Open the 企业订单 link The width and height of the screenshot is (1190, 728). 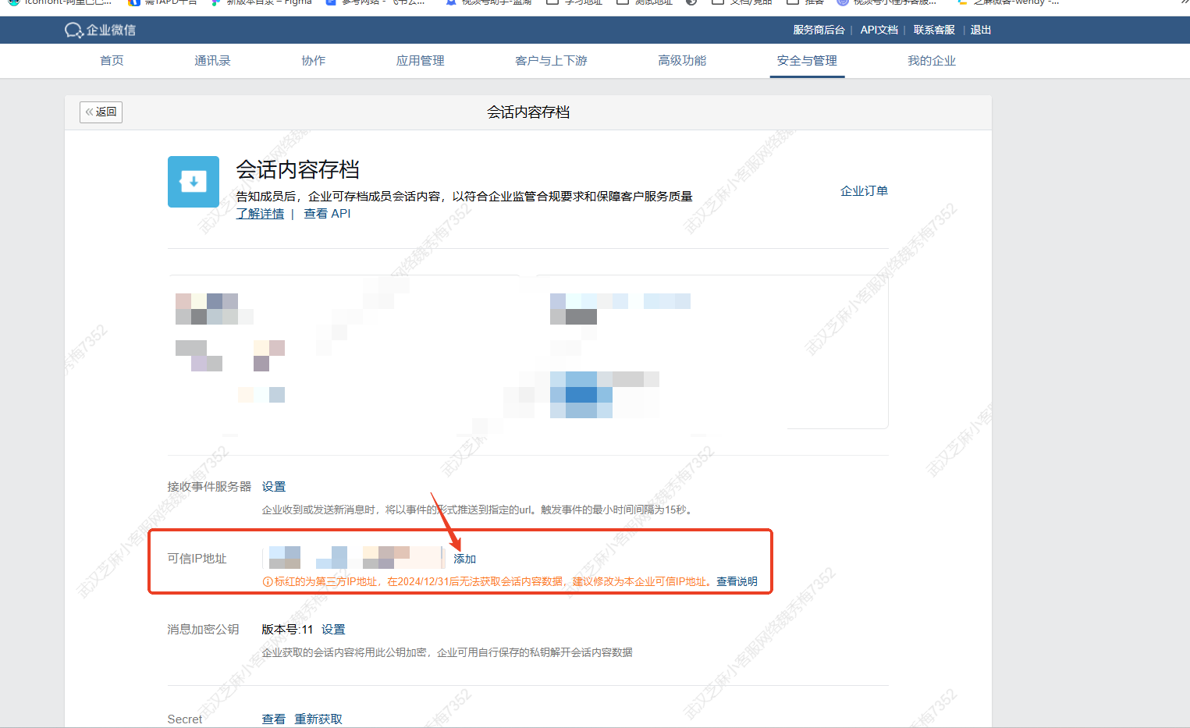coord(864,190)
